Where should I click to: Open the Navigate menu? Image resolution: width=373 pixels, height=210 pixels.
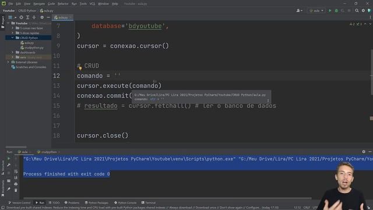pos(39,4)
